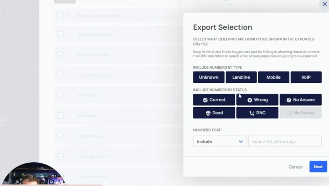
Task: Uncheck the select-all properties checkbox
Action: pyautogui.click(x=60, y=15)
